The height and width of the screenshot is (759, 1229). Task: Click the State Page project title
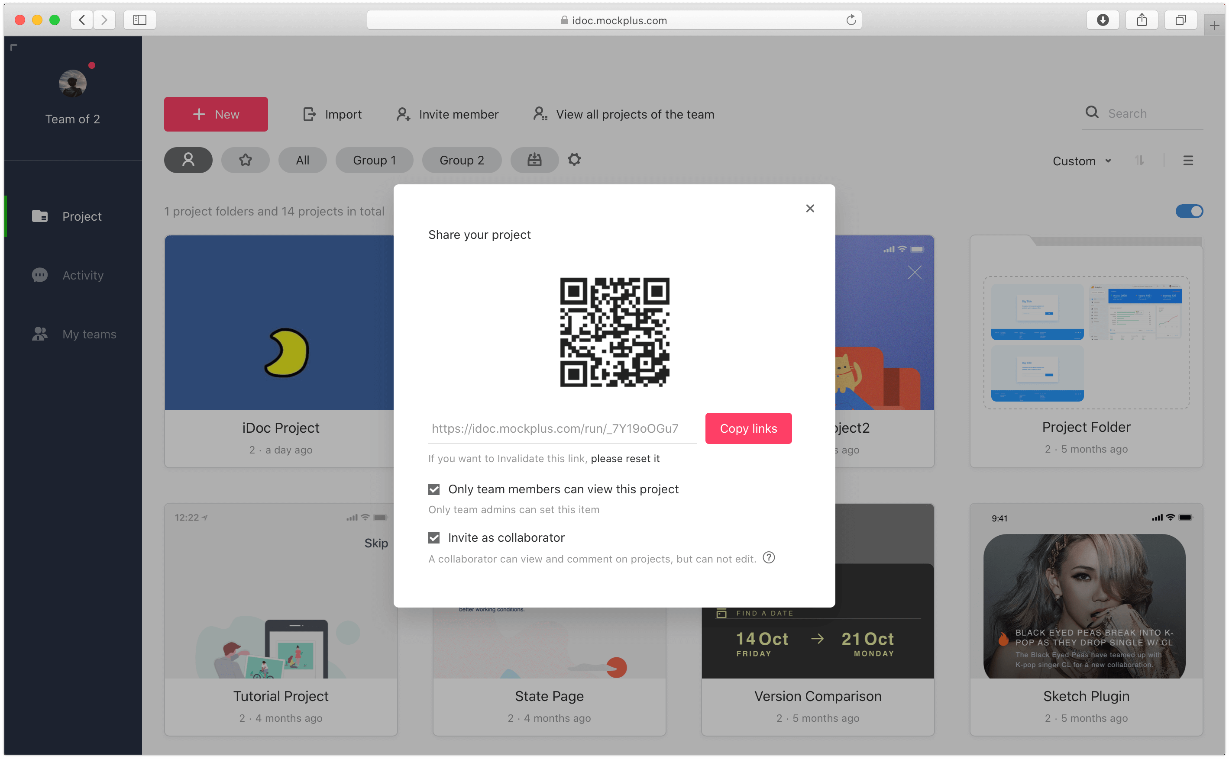coord(549,696)
